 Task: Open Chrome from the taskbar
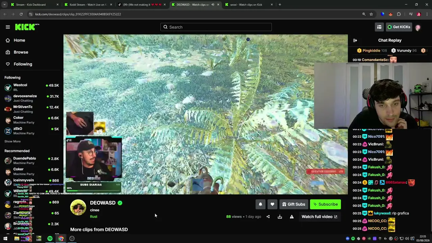(61, 239)
